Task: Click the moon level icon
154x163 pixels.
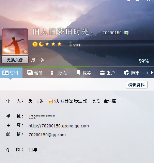Action: 41,44
